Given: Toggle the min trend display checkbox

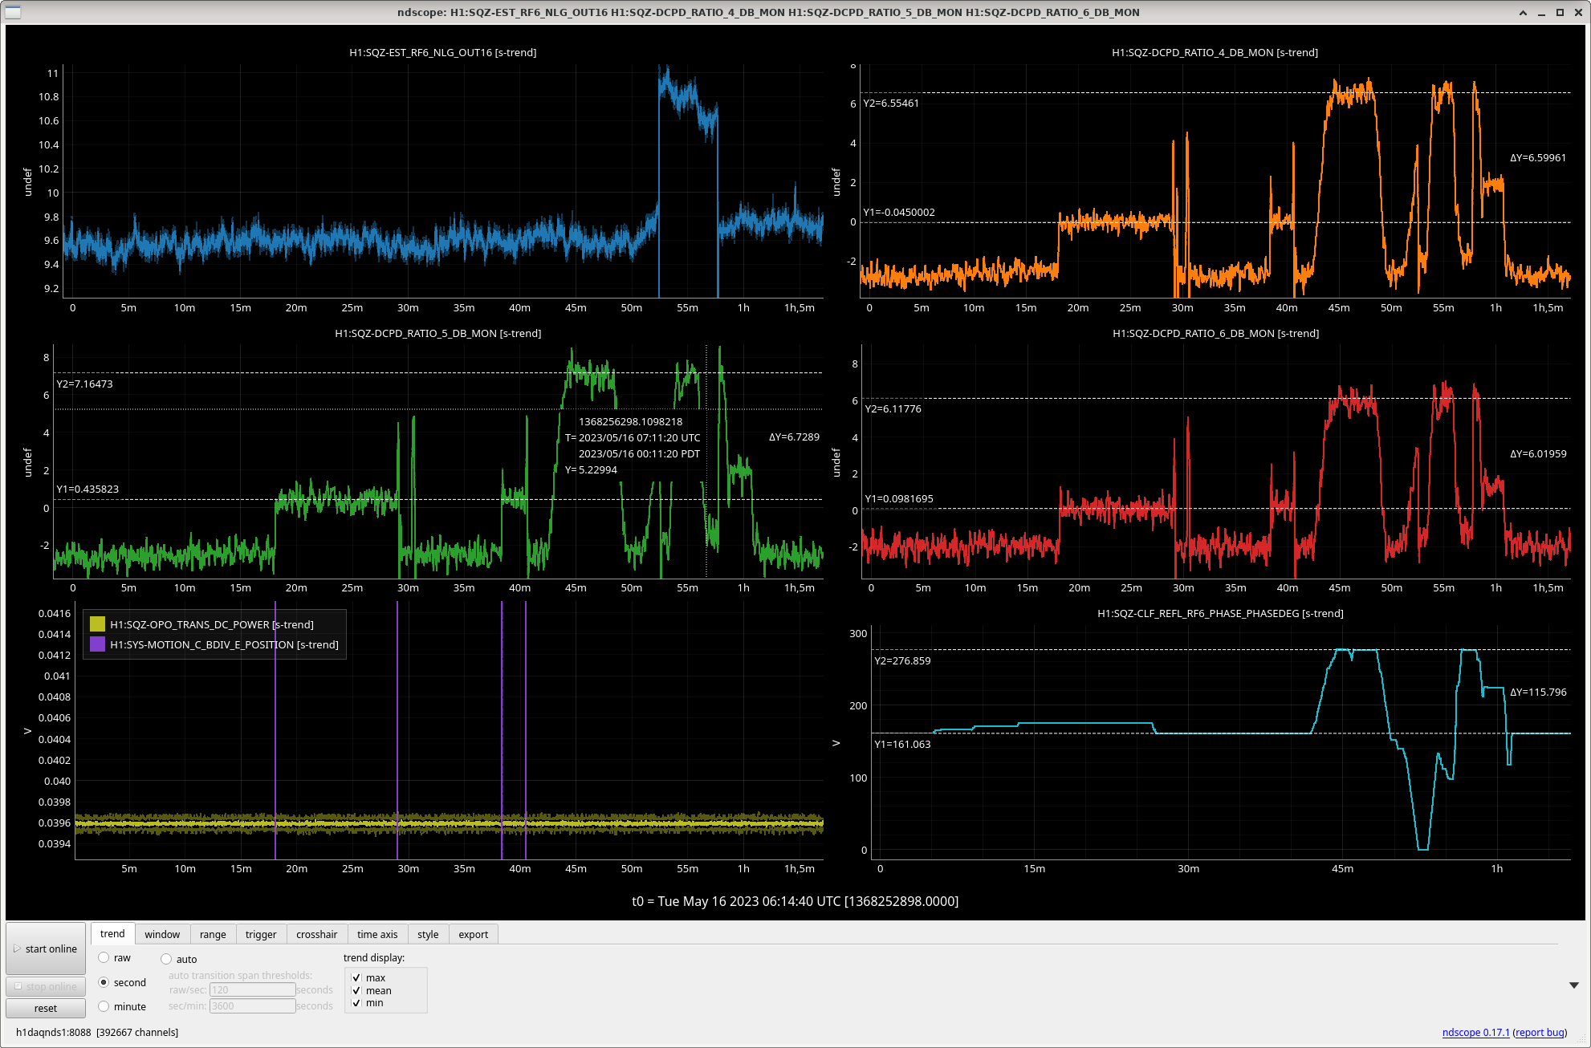Looking at the screenshot, I should (356, 1003).
